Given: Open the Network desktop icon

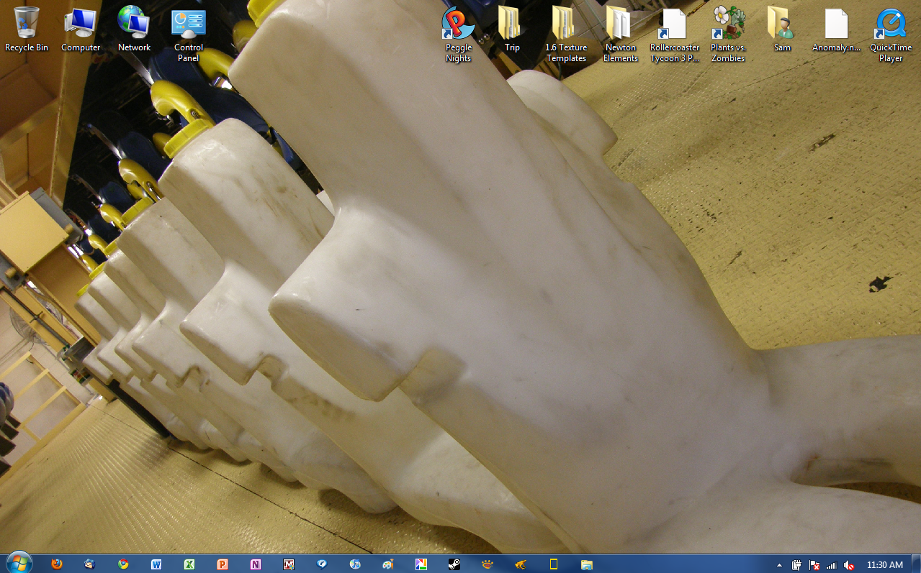Looking at the screenshot, I should (134, 29).
